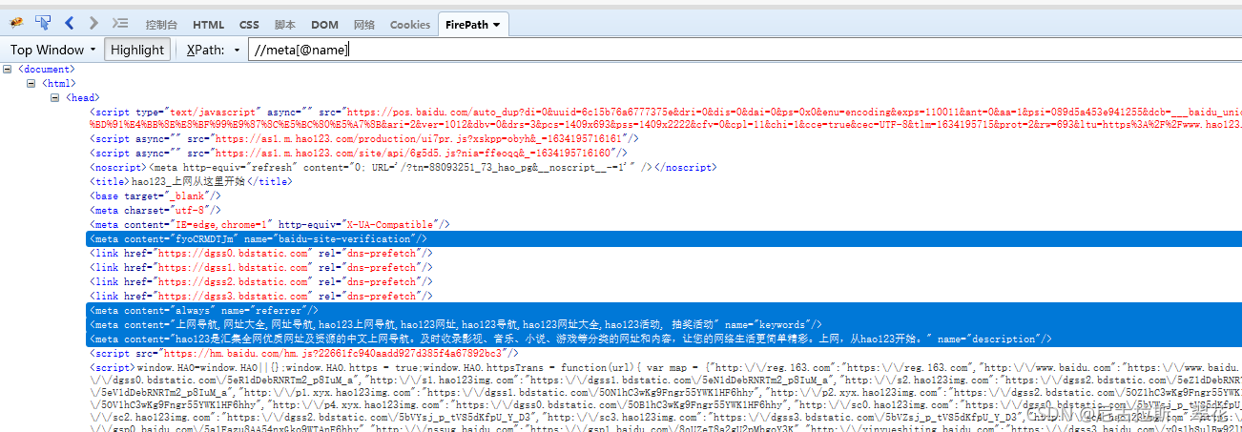This screenshot has width=1242, height=432.
Task: Collapse the html node
Action: click(x=31, y=84)
